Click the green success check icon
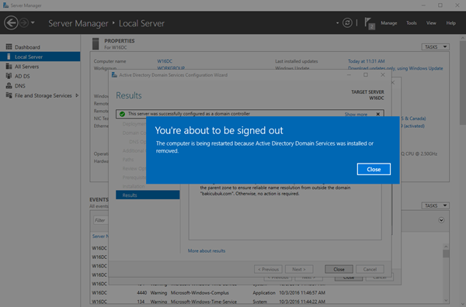Viewport: 466px width, 307px height. coord(122,114)
